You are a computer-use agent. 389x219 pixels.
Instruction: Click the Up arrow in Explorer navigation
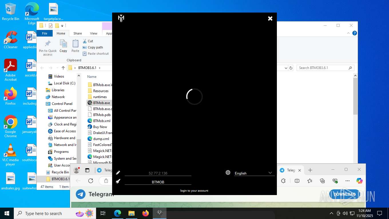pyautogui.click(x=63, y=68)
